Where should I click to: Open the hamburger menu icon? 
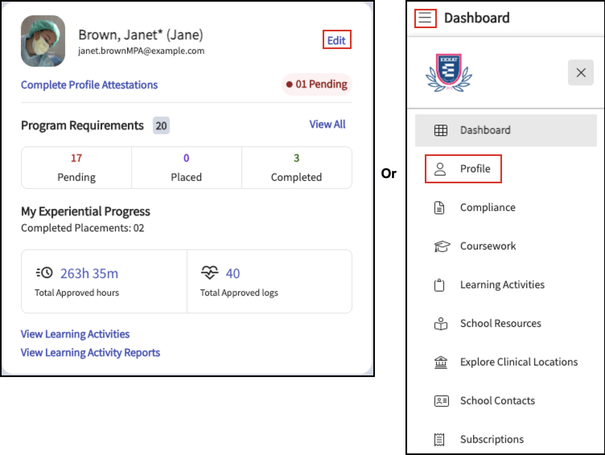(425, 18)
